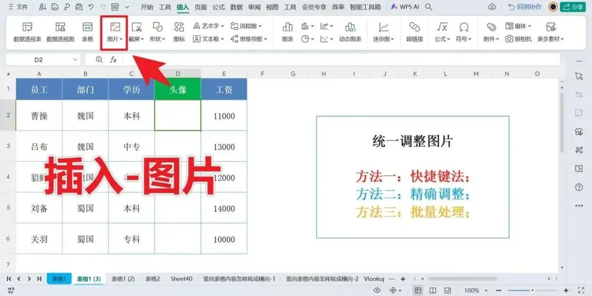Show more sheets with the ellipsis button
592x296 pixels.
point(392,279)
